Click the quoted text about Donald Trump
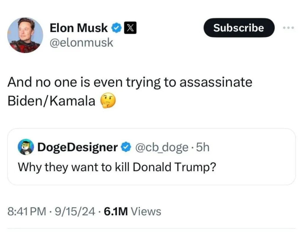303x232 pixels. [116, 167]
